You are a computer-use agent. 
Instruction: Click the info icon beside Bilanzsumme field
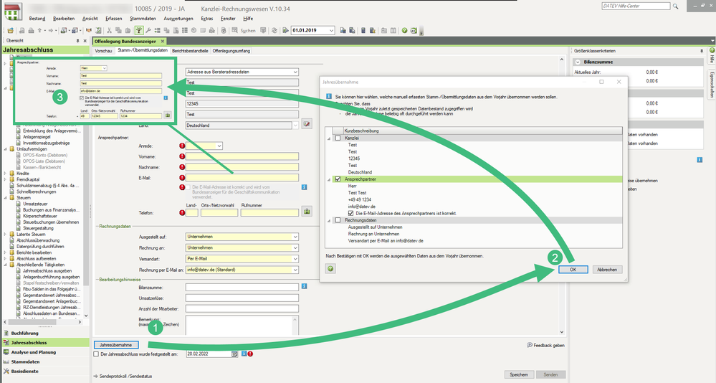[304, 286]
